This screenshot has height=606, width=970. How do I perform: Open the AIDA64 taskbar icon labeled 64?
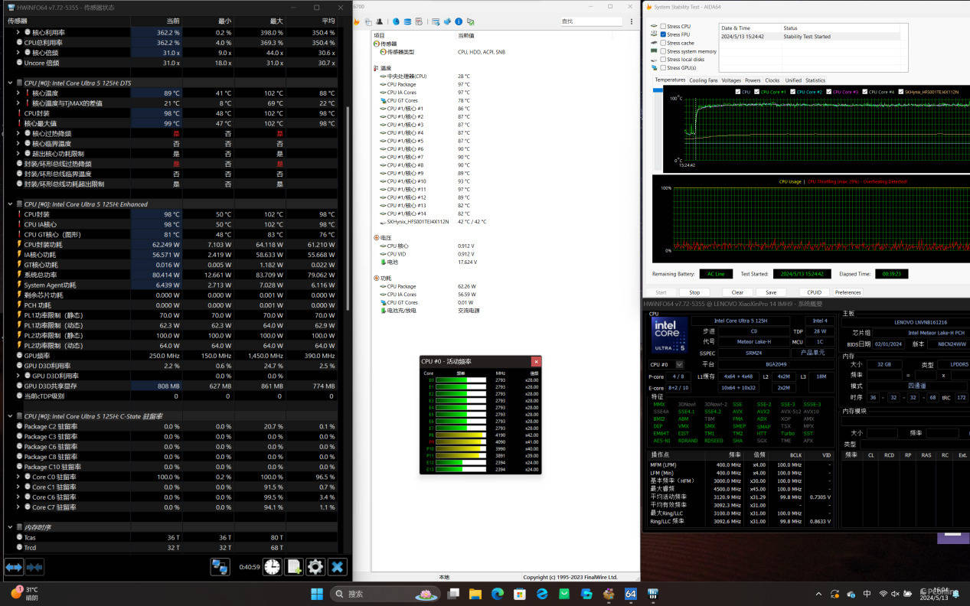(x=631, y=594)
